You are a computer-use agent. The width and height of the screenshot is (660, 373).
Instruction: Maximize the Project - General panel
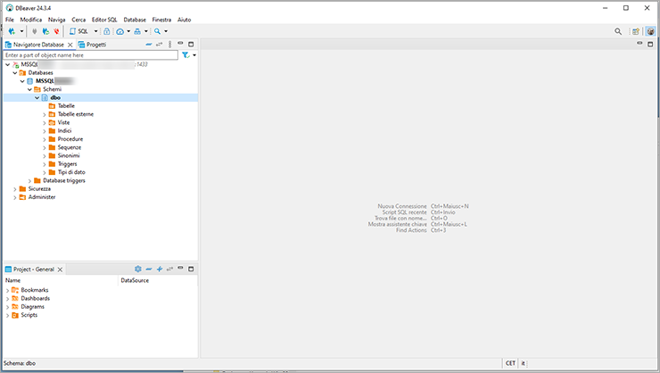pyautogui.click(x=191, y=269)
